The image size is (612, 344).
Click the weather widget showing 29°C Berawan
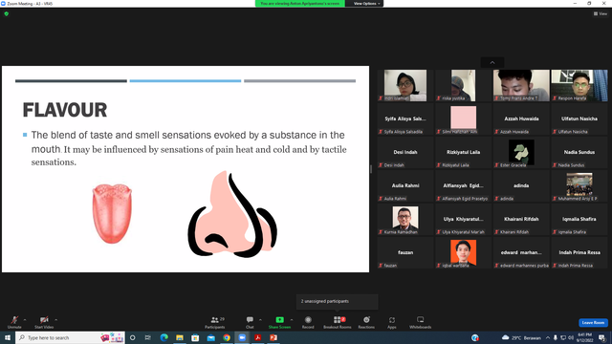(521, 337)
